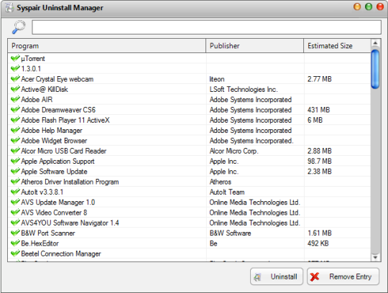This screenshot has height=293, width=388.
Task: Click the 492 KB size value
Action: (x=318, y=243)
